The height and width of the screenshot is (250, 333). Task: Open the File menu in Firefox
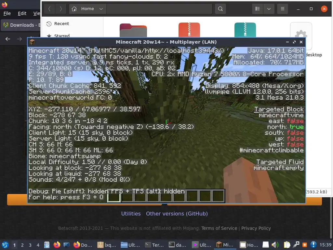tap(7, 13)
